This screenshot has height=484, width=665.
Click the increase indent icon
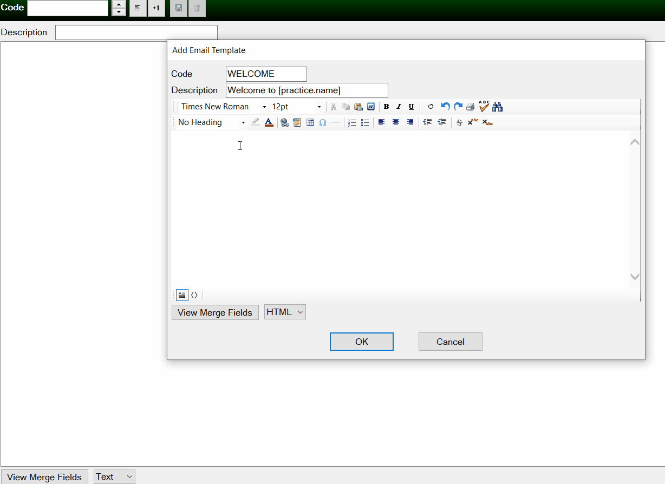tap(442, 122)
